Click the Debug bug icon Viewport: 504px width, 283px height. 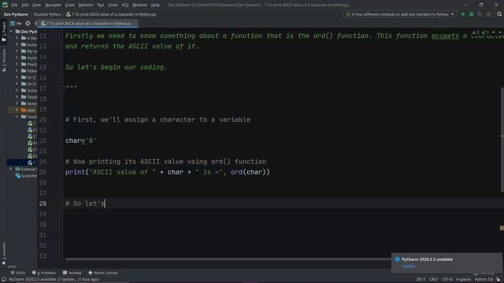click(x=471, y=14)
